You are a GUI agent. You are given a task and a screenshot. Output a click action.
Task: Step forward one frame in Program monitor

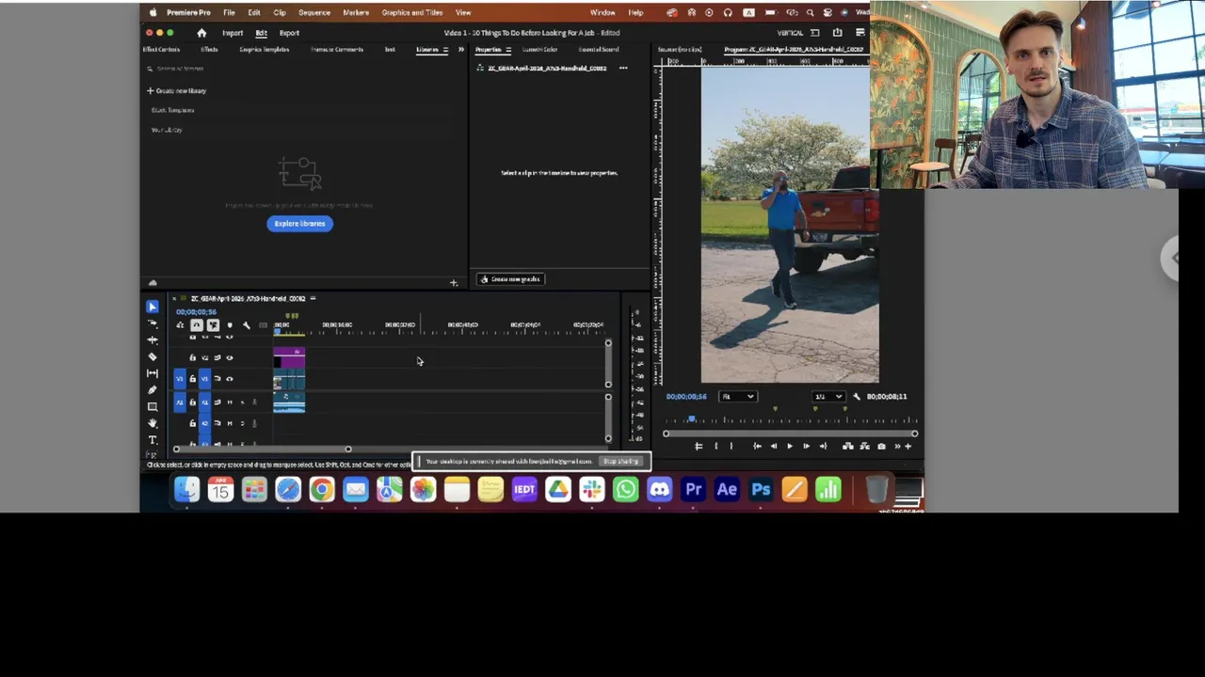coord(806,447)
